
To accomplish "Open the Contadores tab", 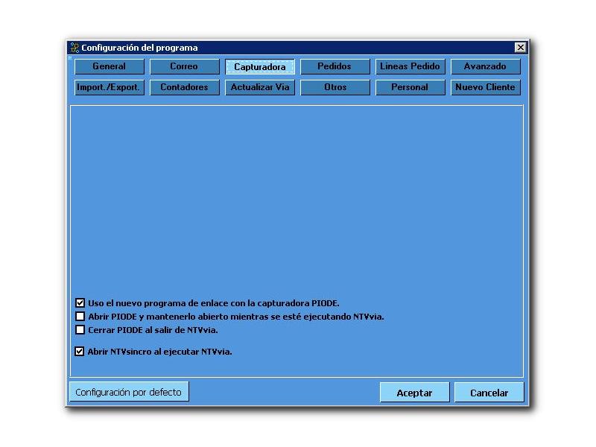I will 184,87.
